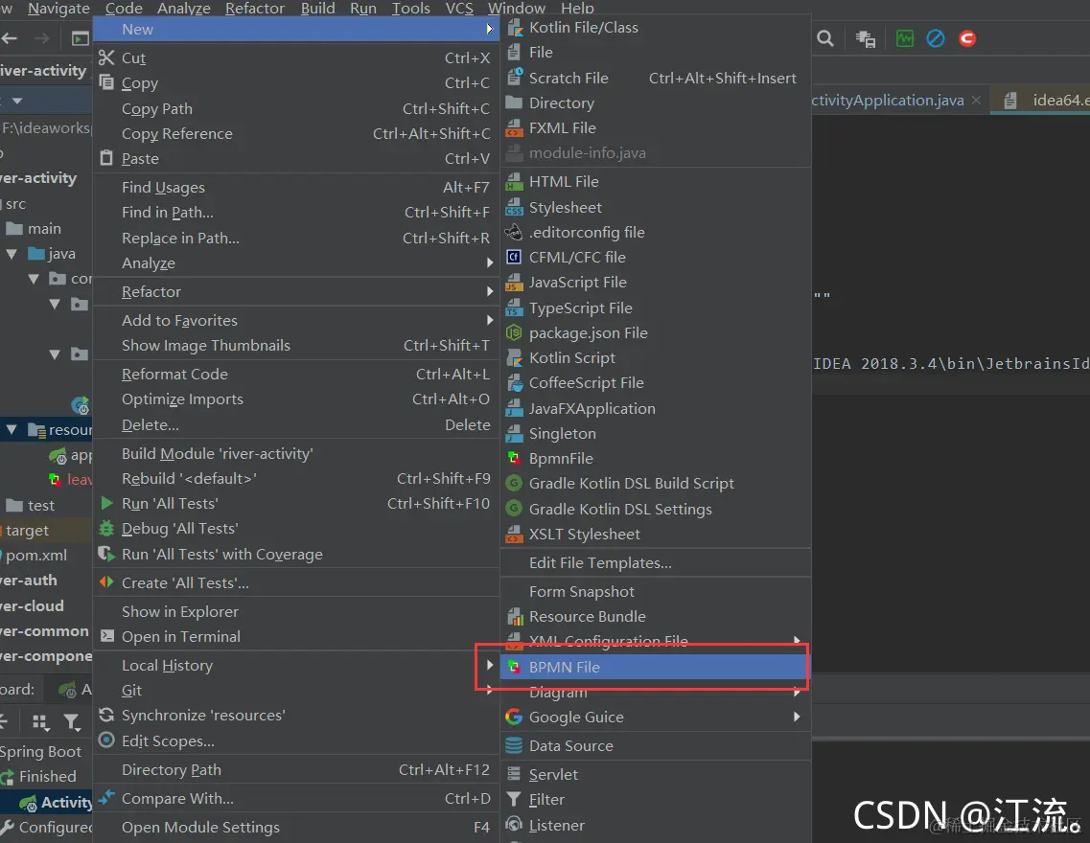
Task: Select the target folder in project tree
Action: [x=27, y=531]
